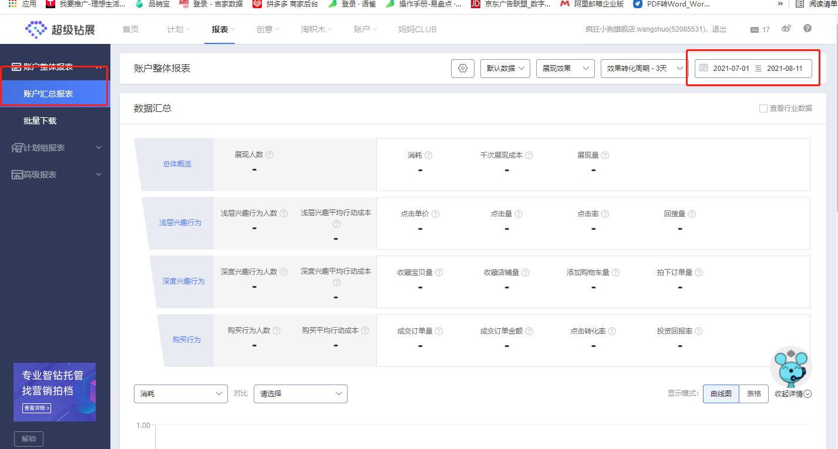Screen dimensions: 838x449
Task: Click the help icon next to 点击率
Action: click(x=605, y=214)
